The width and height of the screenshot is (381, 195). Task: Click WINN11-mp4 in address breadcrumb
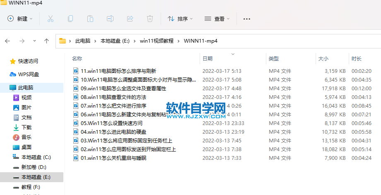click(x=200, y=41)
